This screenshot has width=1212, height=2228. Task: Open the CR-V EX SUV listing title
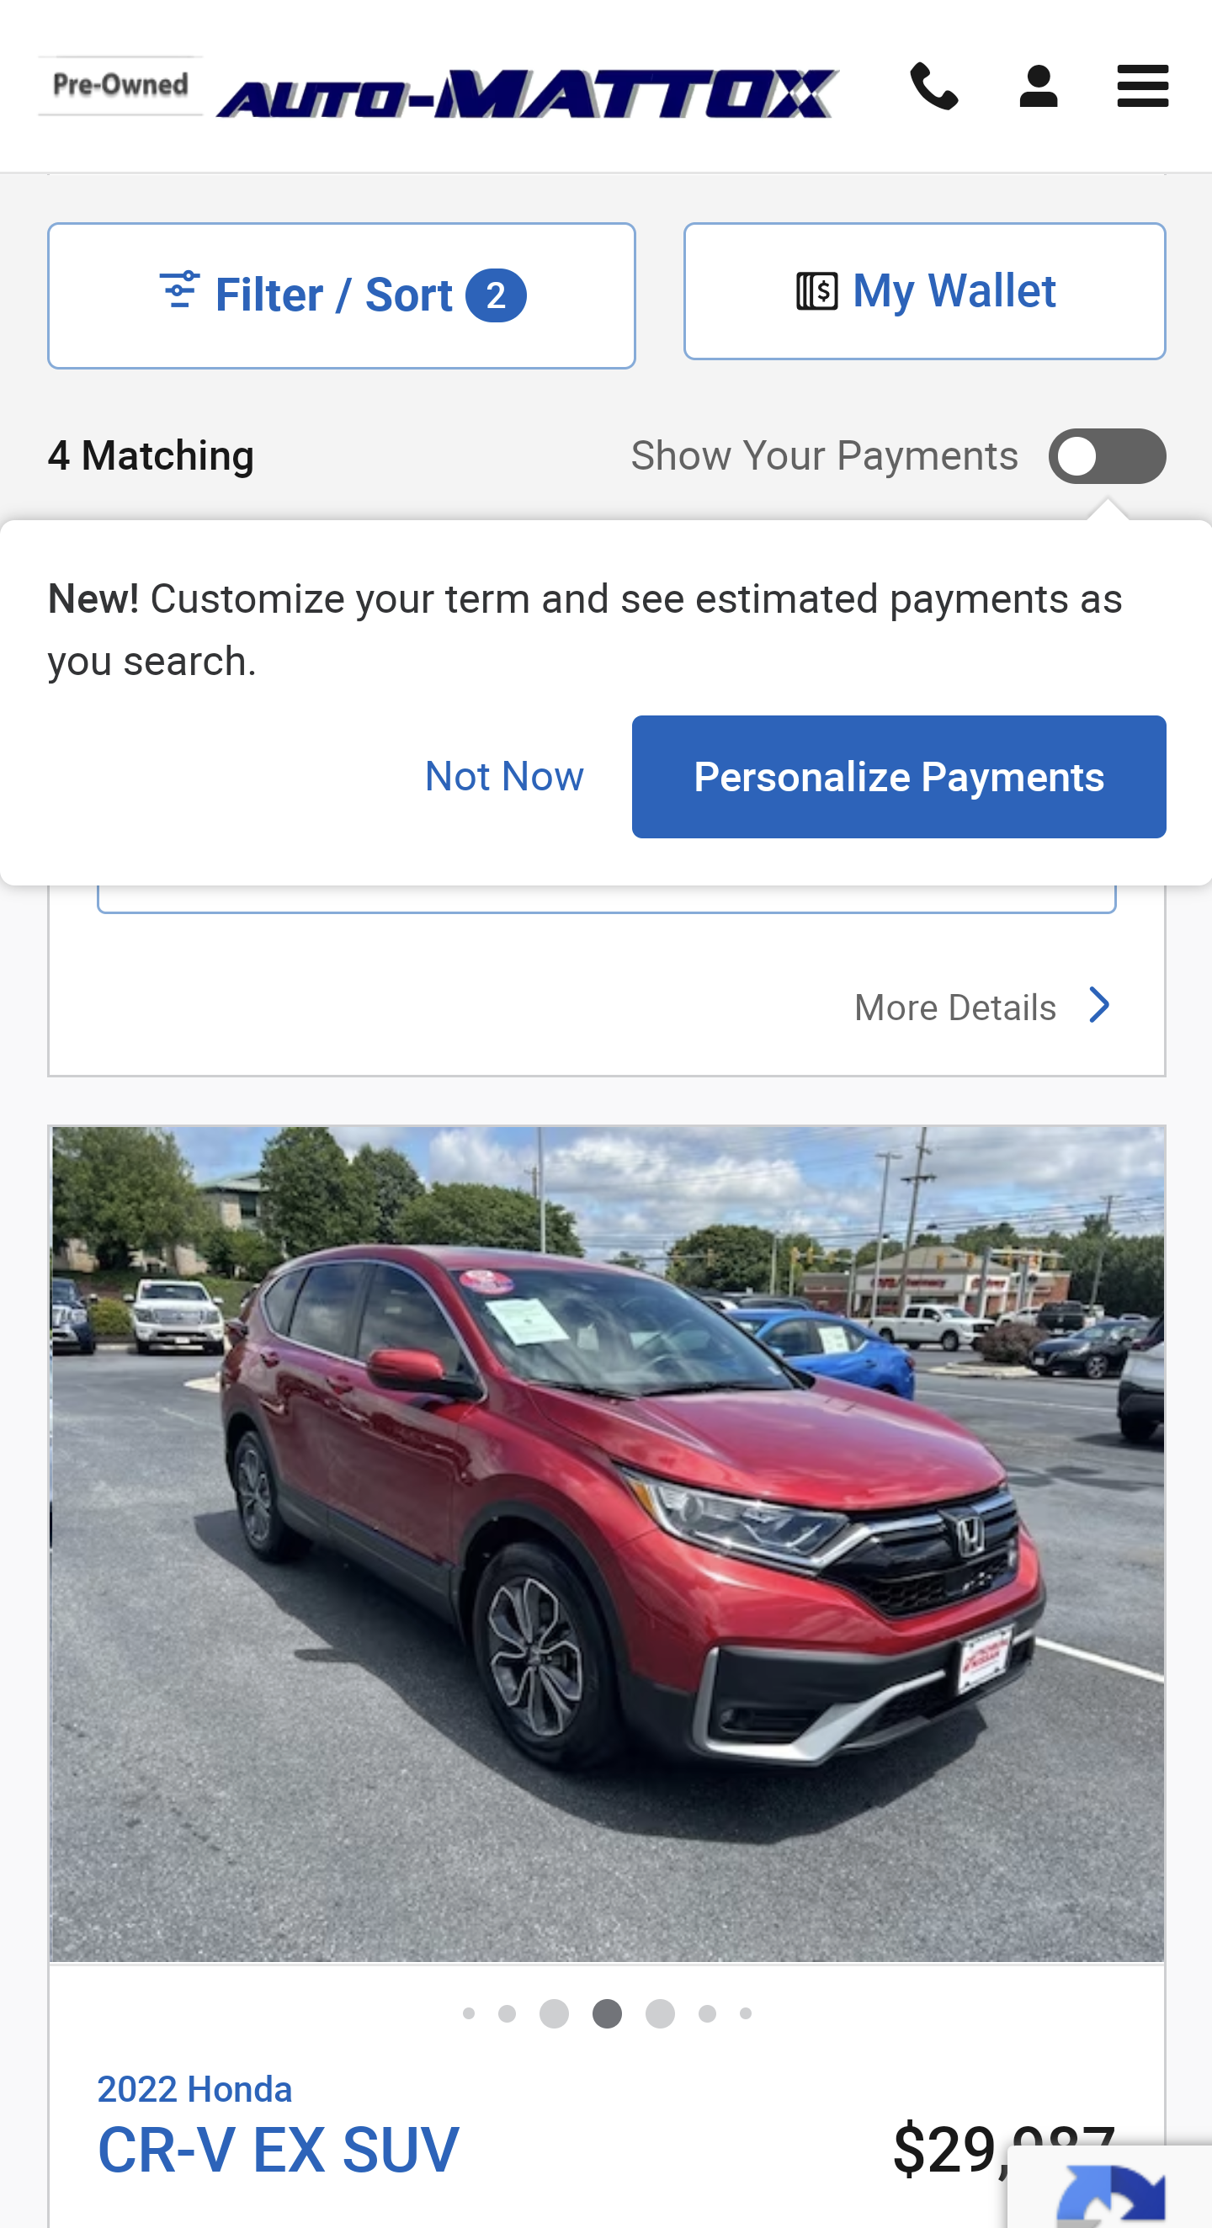[278, 2149]
